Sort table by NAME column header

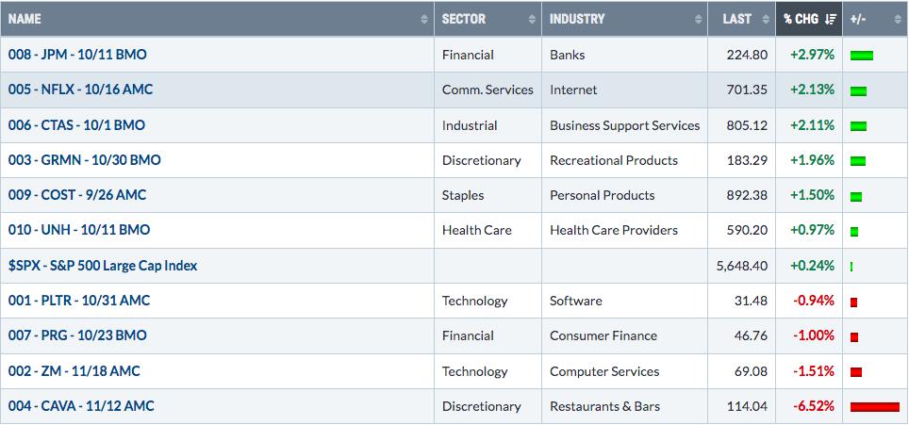point(25,19)
